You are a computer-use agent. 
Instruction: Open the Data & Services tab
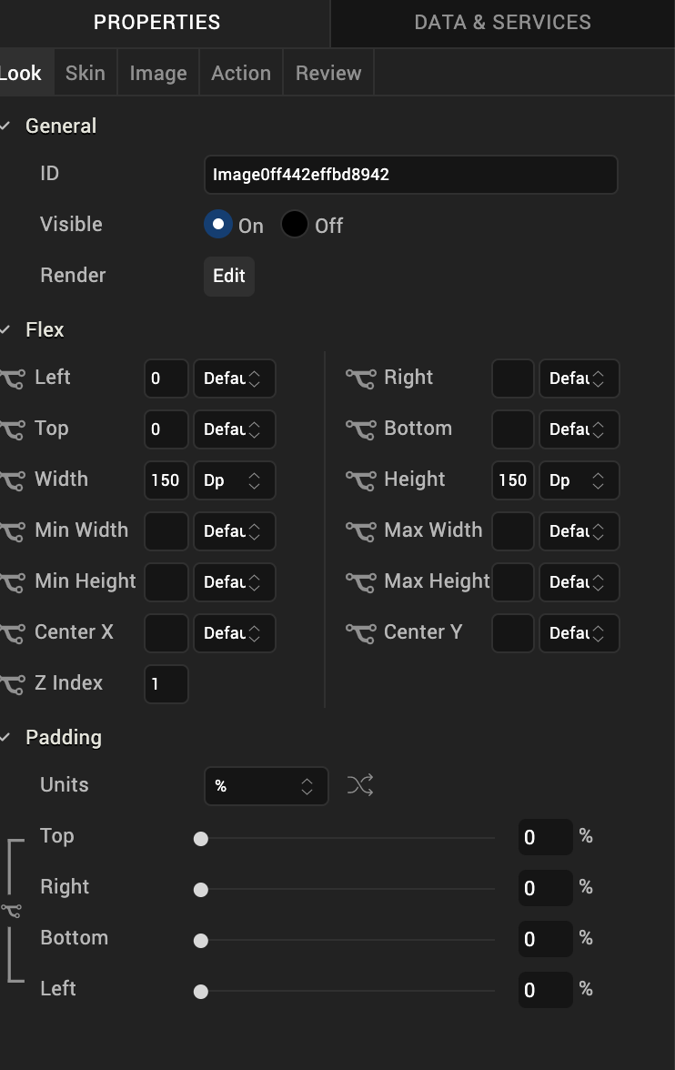coord(502,23)
